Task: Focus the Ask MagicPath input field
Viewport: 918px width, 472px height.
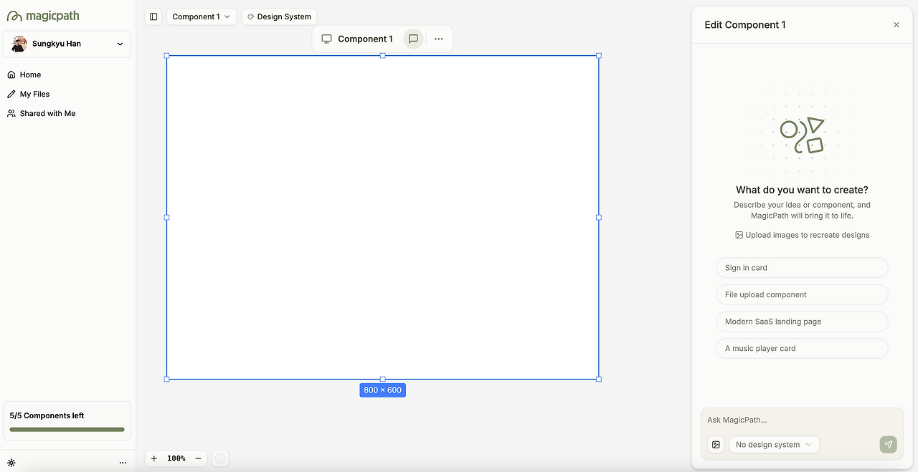Action: [x=802, y=420]
